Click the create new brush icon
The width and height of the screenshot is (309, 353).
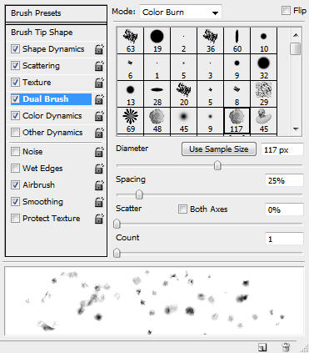pos(262,347)
